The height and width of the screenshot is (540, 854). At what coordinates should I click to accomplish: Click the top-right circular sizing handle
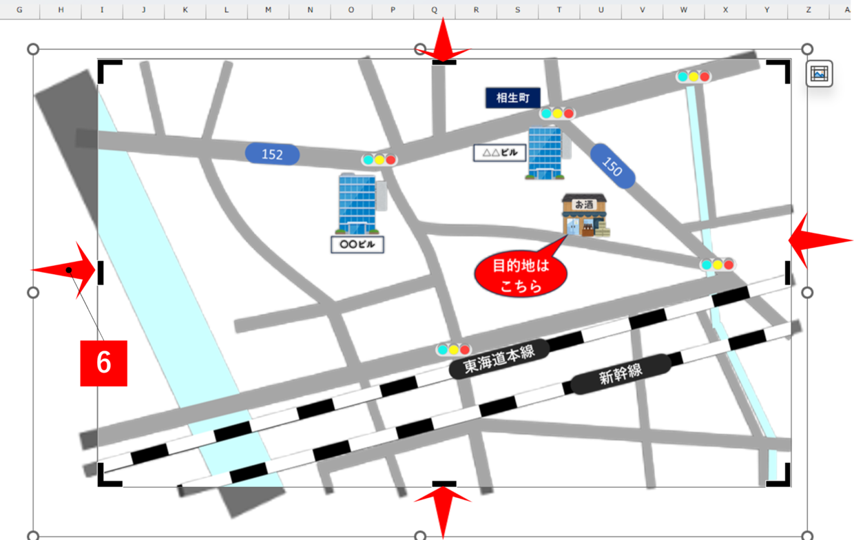[807, 49]
